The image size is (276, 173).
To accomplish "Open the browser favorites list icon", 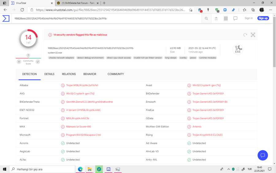I will (244, 10).
